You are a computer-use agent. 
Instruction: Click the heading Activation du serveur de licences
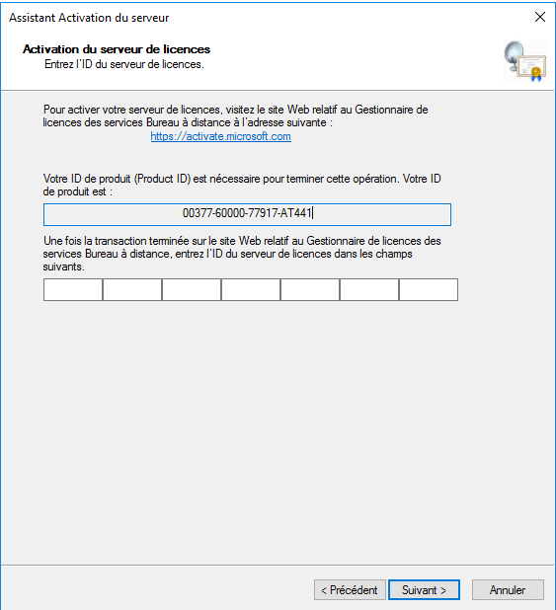click(117, 49)
